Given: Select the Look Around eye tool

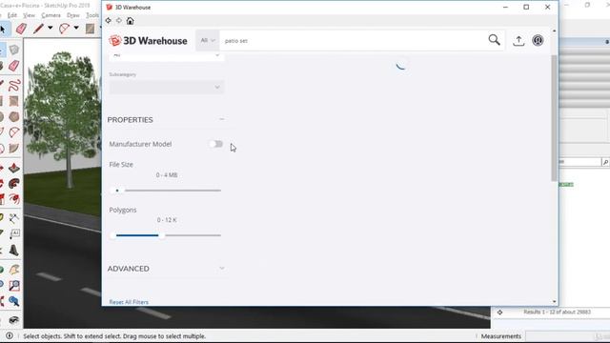Looking at the screenshot, I should (14, 320).
